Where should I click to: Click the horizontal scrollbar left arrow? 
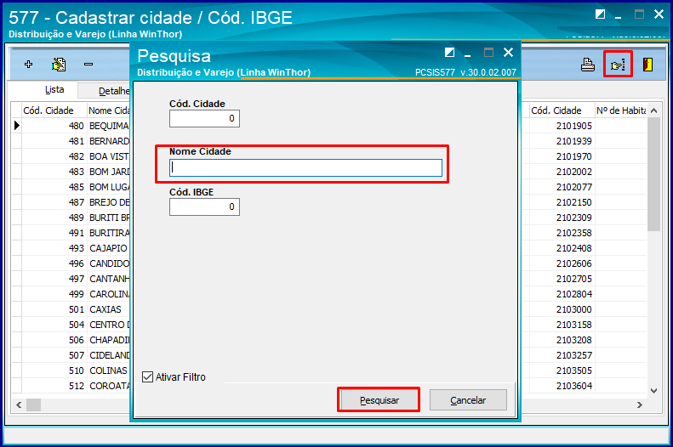19,405
